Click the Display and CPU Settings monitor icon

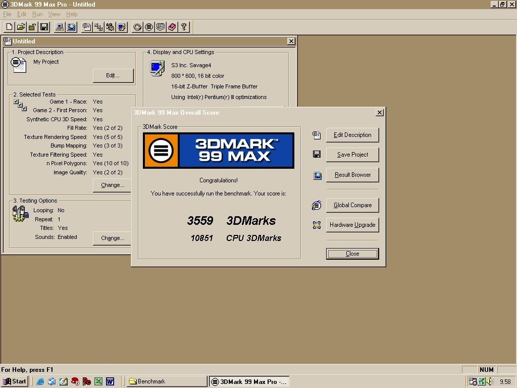158,68
